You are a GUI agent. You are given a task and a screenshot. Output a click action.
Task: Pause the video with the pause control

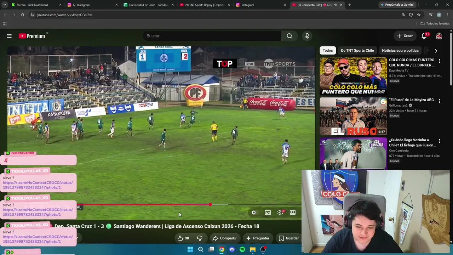(x=254, y=212)
